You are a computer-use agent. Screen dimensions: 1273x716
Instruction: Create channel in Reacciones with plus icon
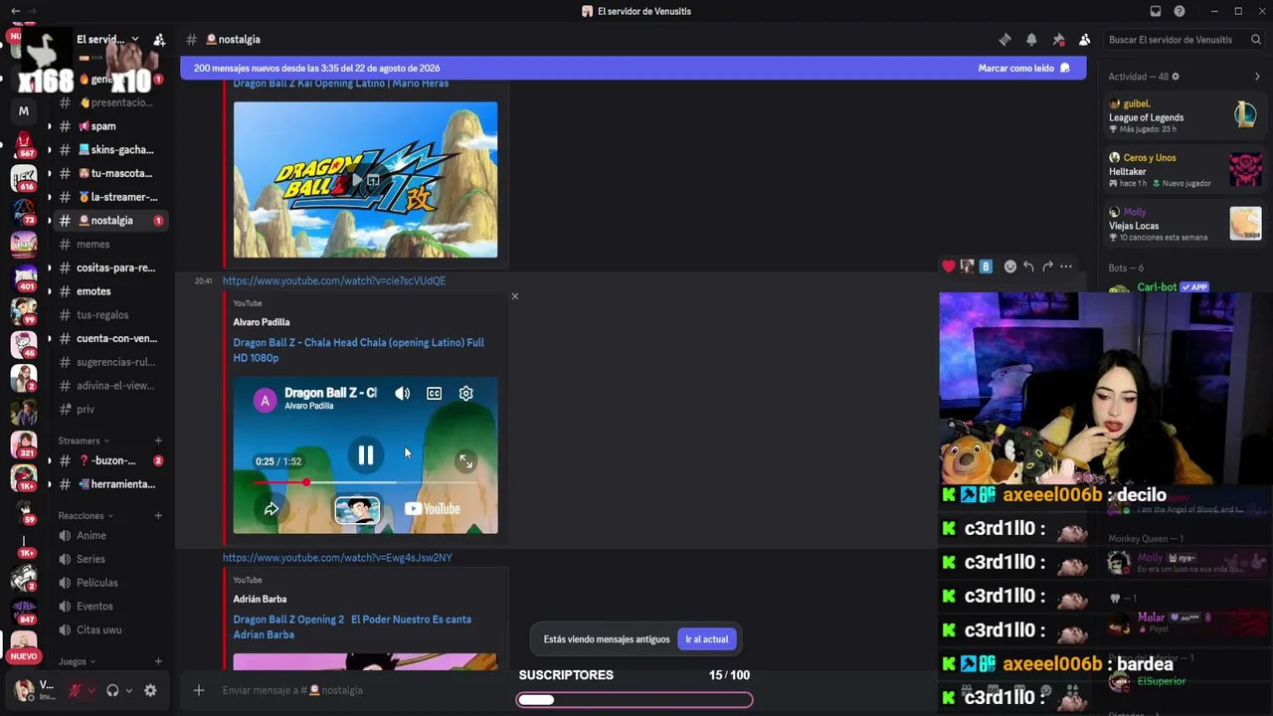tap(158, 516)
